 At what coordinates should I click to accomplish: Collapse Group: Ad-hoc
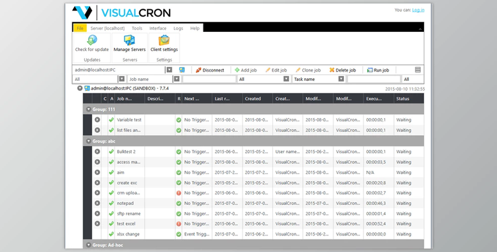pyautogui.click(x=88, y=245)
